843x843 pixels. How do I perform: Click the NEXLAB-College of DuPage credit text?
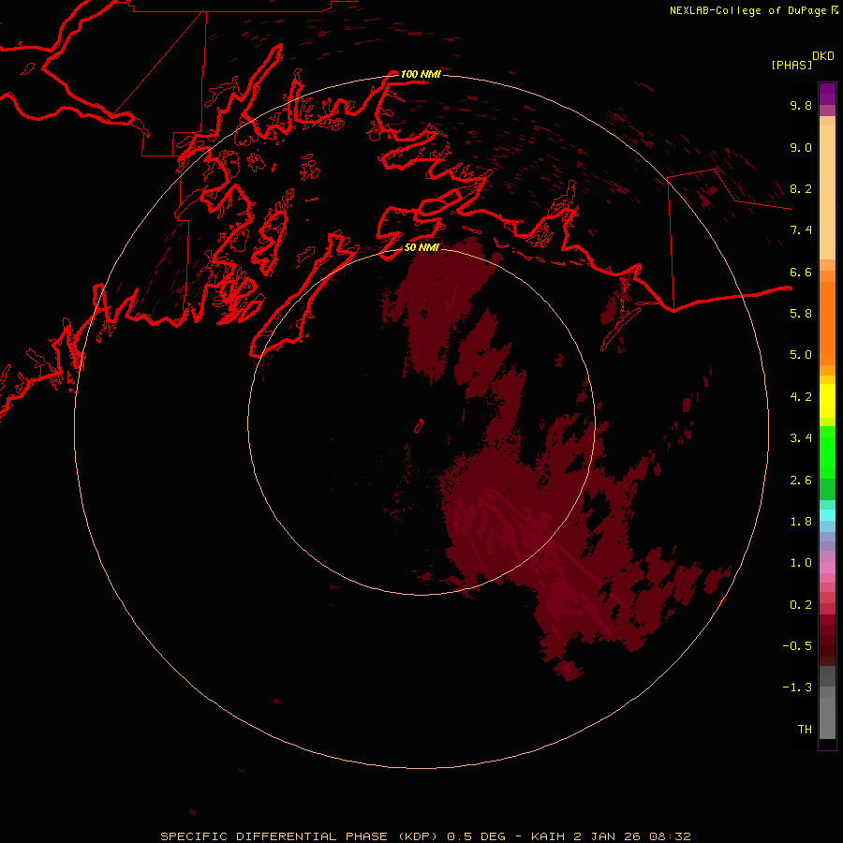[x=748, y=10]
